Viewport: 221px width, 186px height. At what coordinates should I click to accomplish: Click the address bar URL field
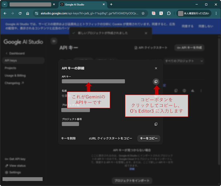88,14
